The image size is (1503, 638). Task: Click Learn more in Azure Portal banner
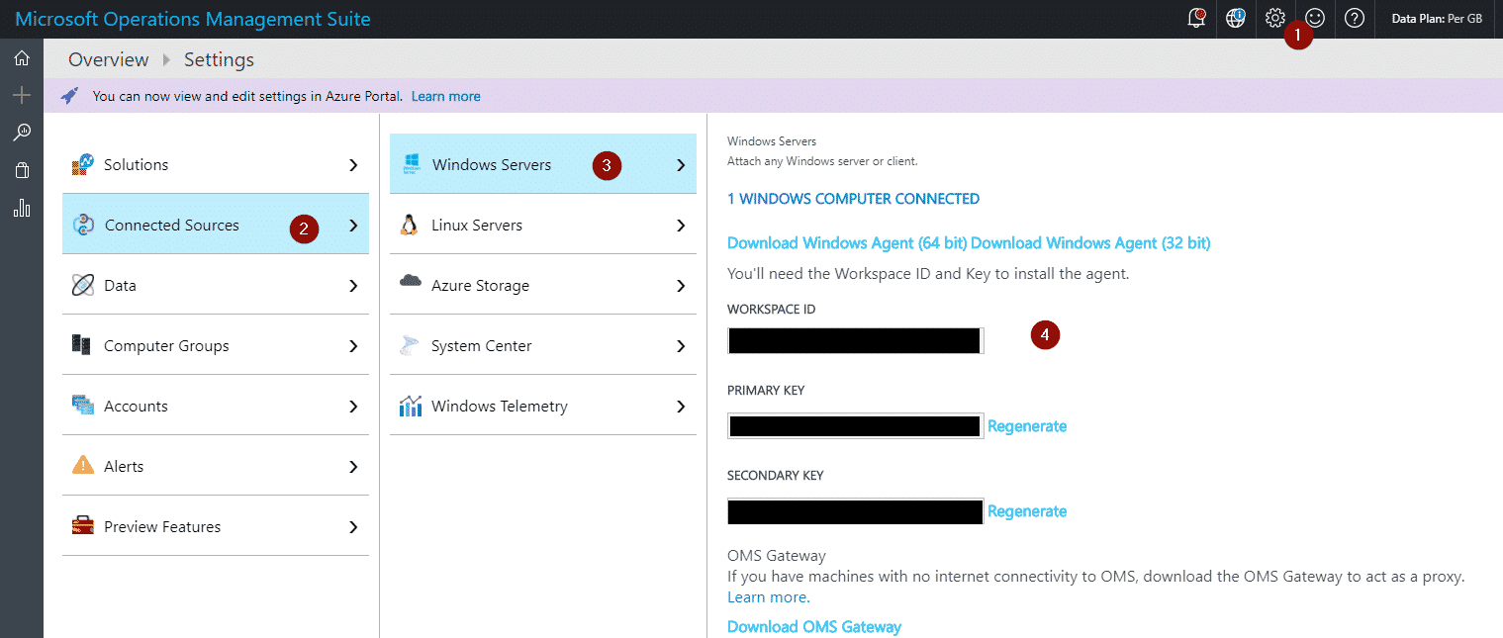click(446, 96)
